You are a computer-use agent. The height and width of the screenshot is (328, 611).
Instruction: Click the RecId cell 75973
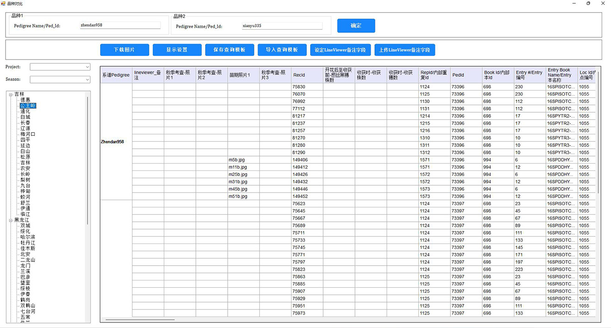tap(307, 313)
